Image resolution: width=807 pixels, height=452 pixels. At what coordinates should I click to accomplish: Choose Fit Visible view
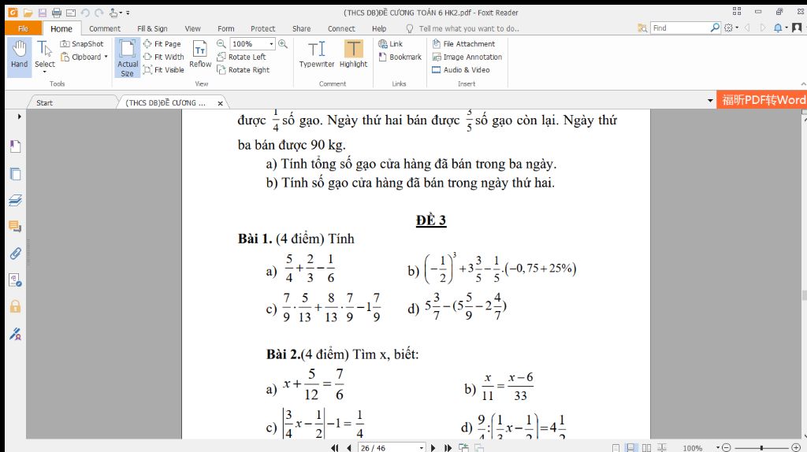click(164, 69)
